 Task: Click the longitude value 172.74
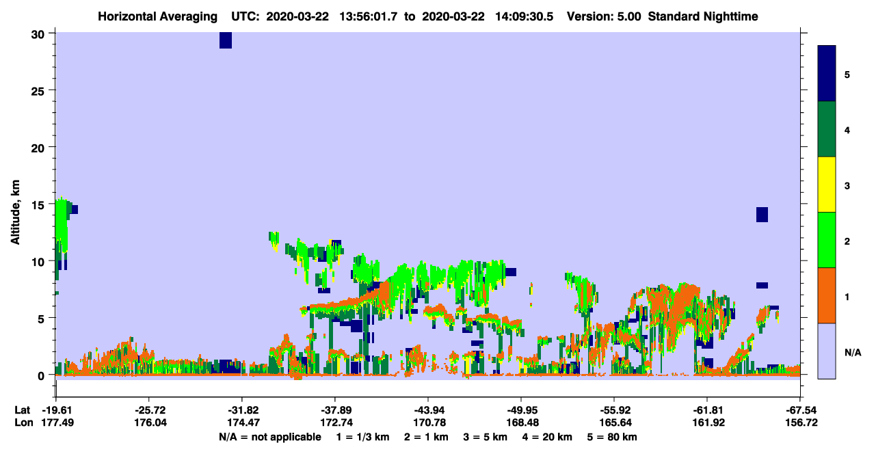coord(335,423)
